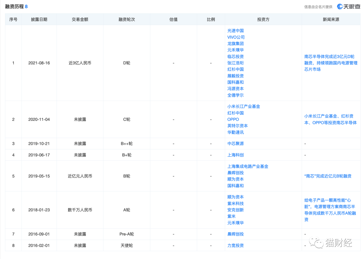This screenshot has height=259, width=364.
Task: Select amount cell 数千万人民币
Action: click(80, 210)
